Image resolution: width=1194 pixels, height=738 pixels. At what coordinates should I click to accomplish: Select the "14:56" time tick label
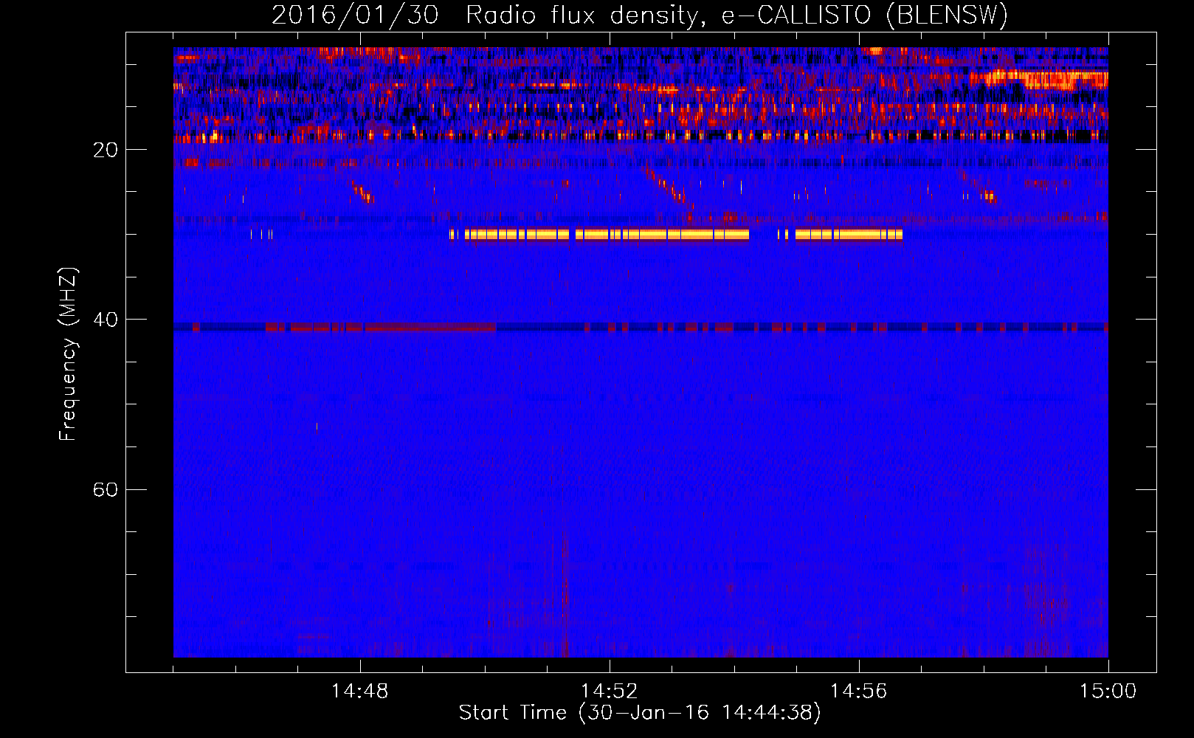(x=859, y=691)
